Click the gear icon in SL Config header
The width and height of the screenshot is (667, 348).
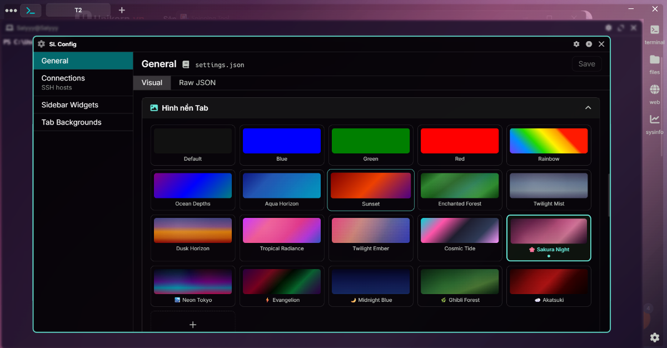[x=576, y=44]
